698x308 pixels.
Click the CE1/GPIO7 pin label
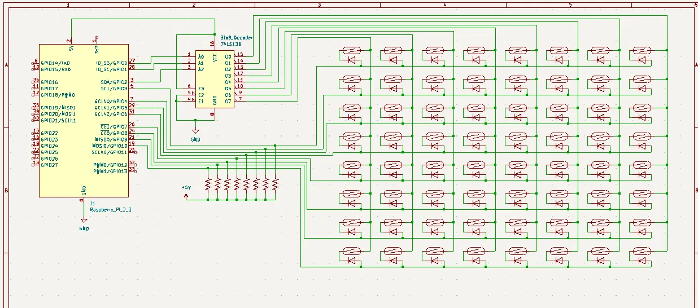114,126
